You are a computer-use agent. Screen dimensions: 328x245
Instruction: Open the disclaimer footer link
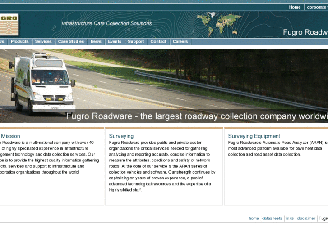pyautogui.click(x=306, y=218)
